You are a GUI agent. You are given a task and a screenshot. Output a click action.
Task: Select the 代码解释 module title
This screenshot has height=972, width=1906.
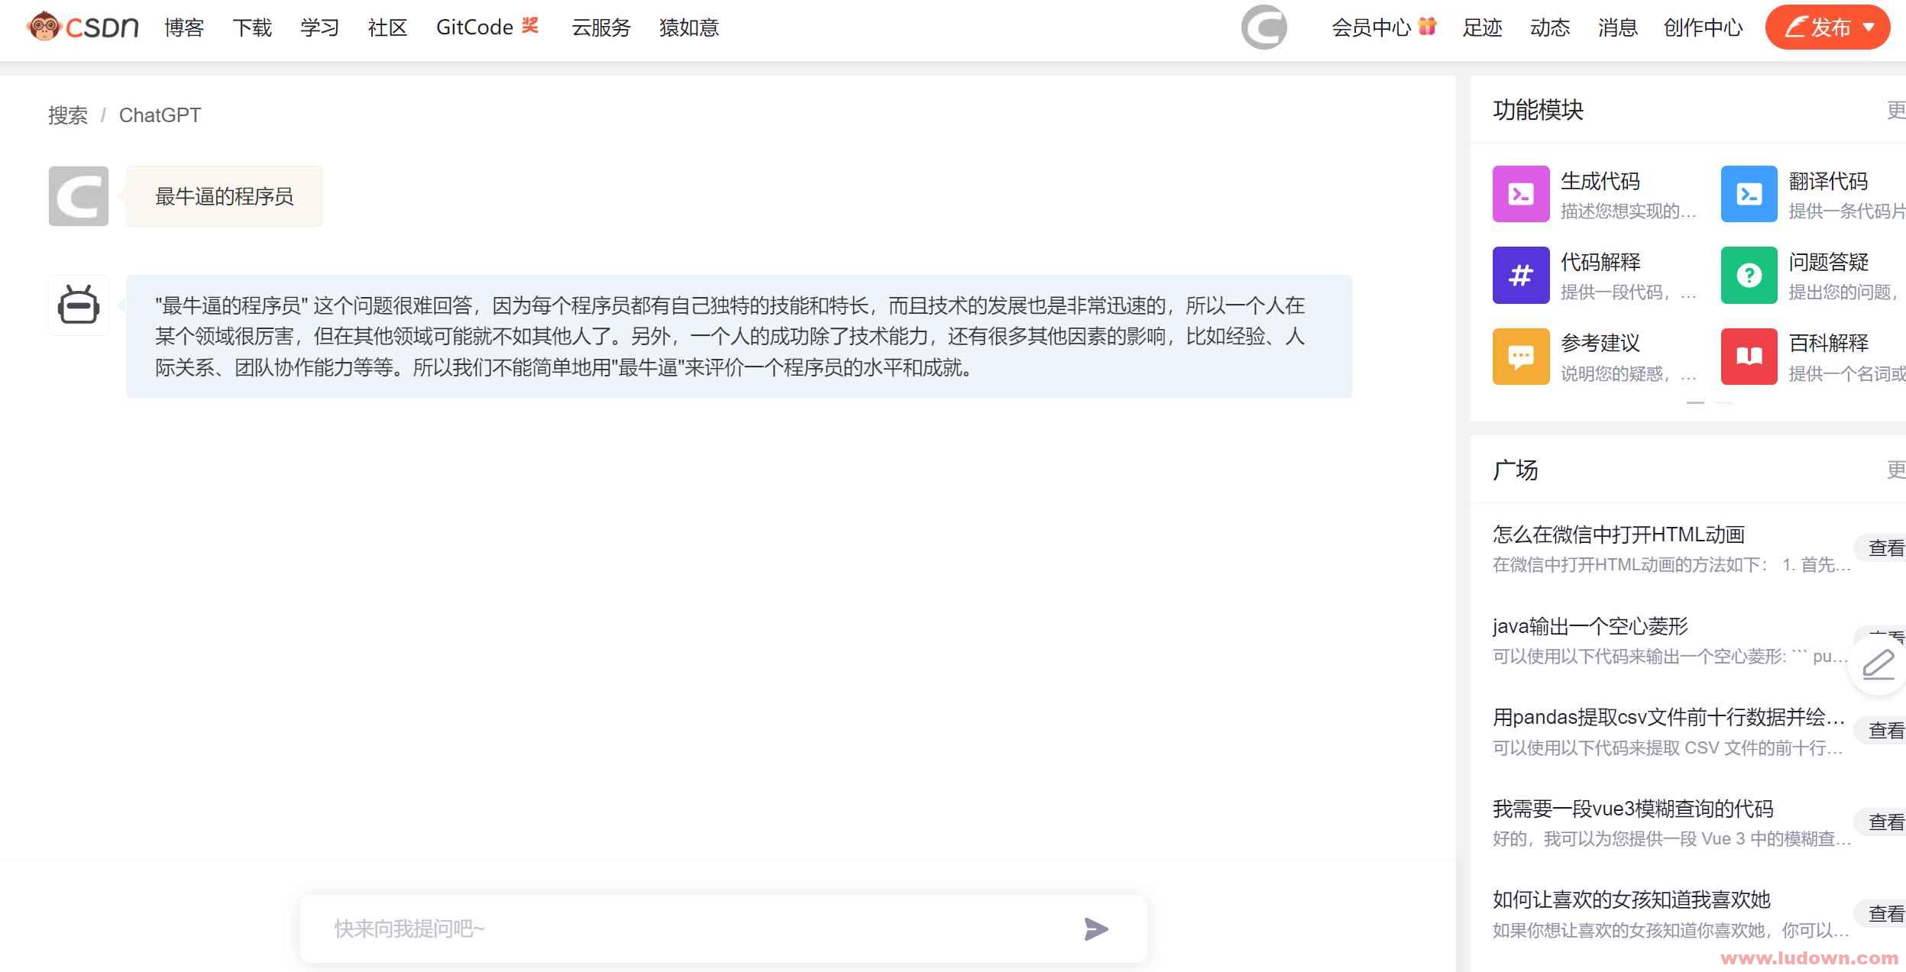tap(1600, 262)
